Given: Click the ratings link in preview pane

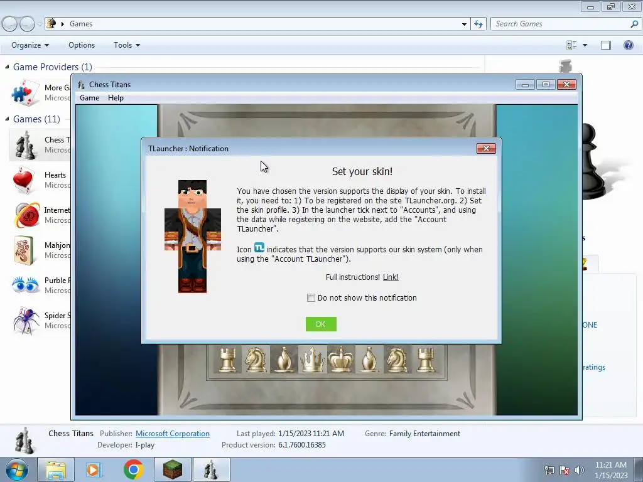Looking at the screenshot, I should [594, 367].
